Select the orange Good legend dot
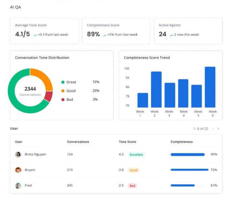The image size is (233, 206). [x=63, y=91]
